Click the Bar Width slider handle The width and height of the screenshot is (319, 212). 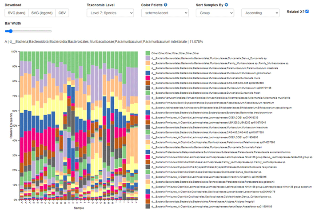[7, 31]
